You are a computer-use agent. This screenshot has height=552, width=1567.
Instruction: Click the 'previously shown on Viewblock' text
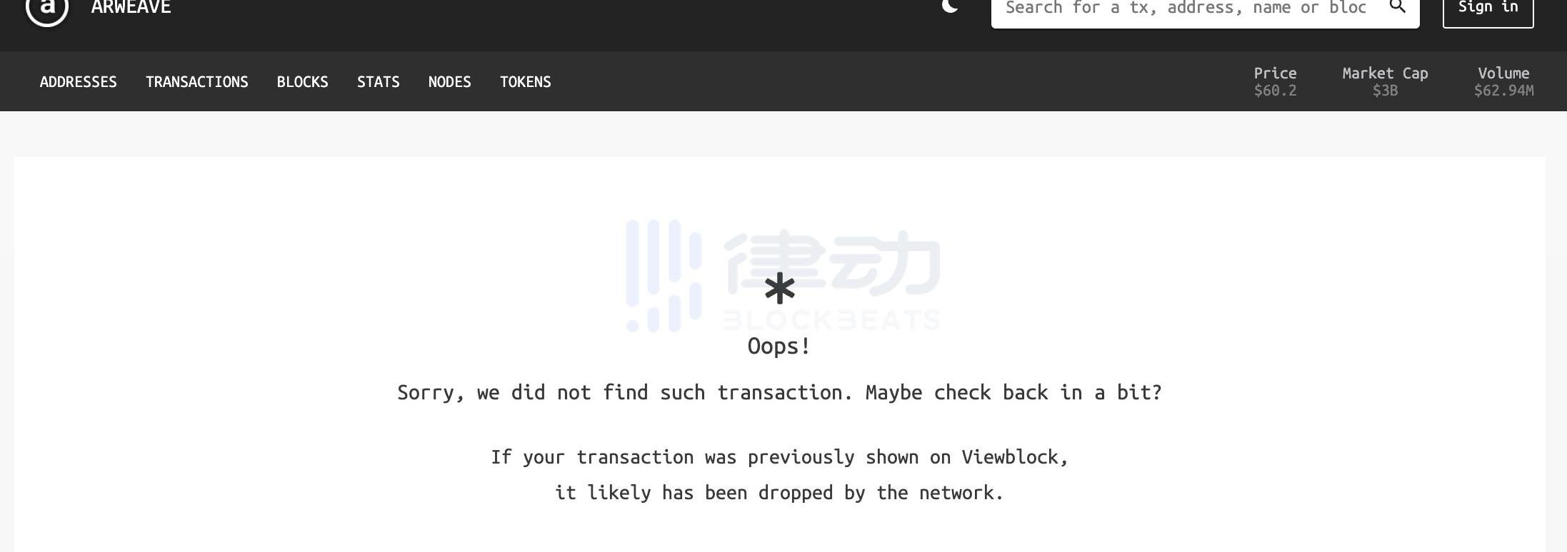point(779,457)
